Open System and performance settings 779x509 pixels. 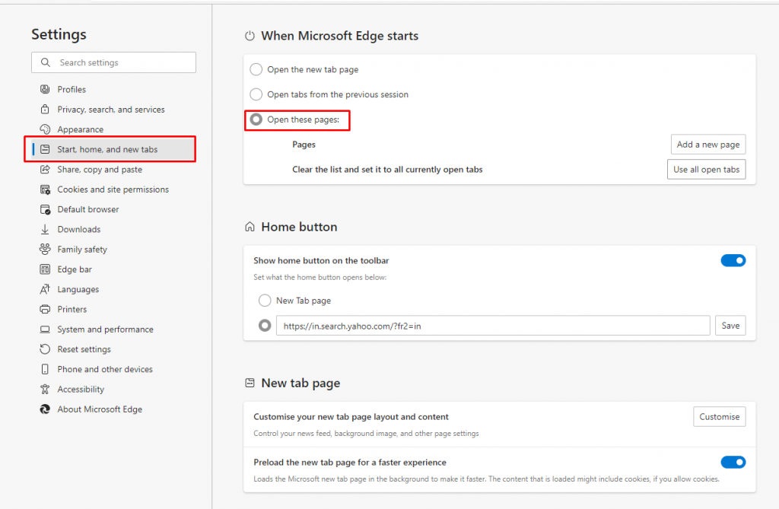click(105, 329)
